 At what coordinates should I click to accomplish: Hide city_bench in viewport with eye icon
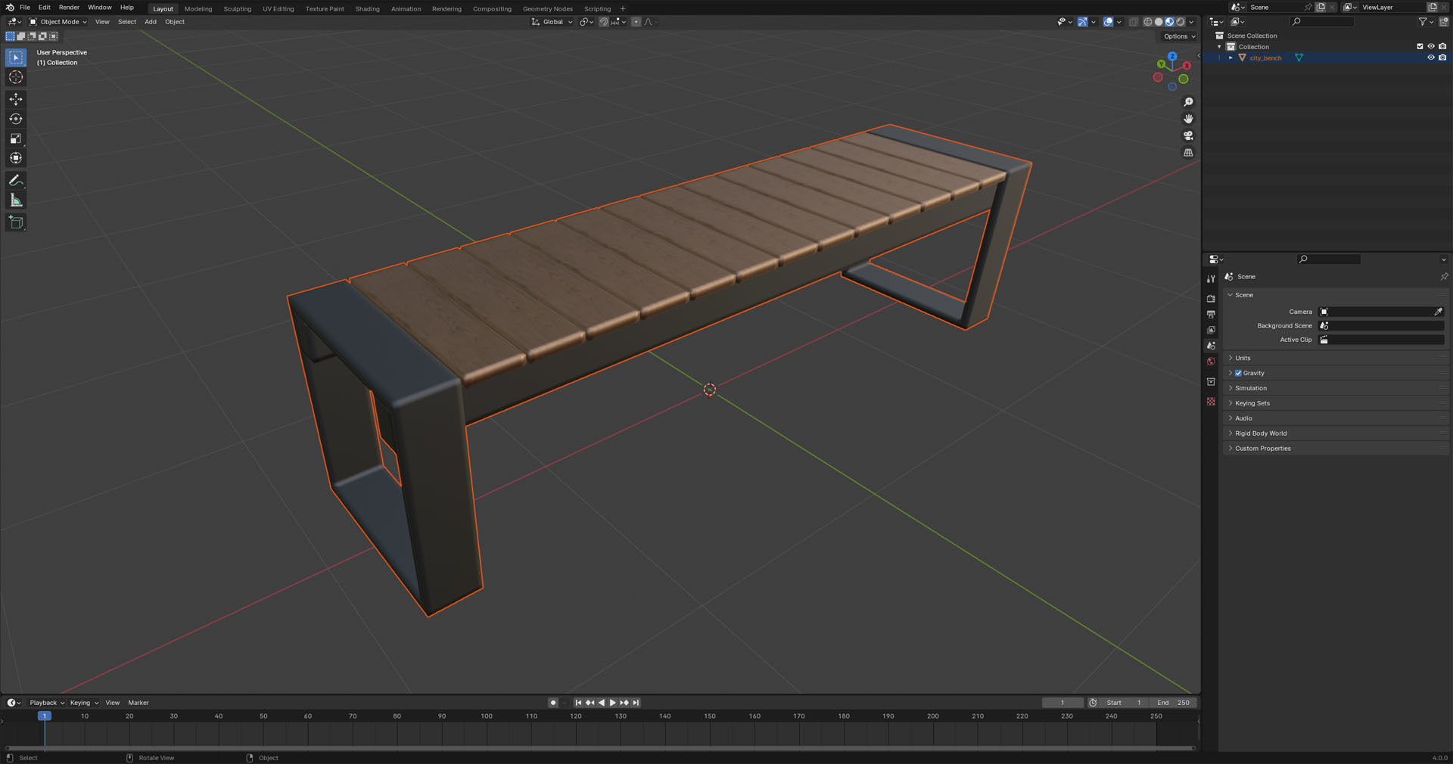coord(1431,57)
